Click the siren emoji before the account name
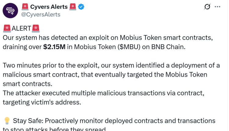The width and height of the screenshot is (229, 131). point(25,6)
